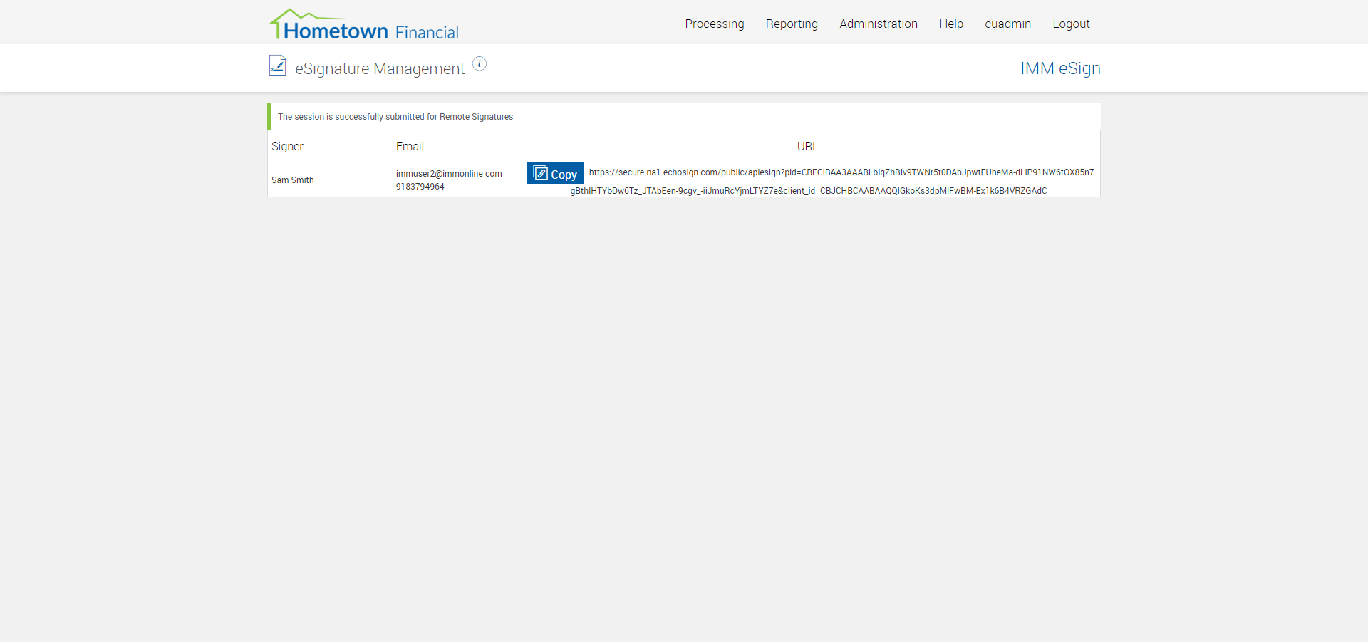Click the eSignature Management heading
1368x642 pixels.
click(380, 68)
